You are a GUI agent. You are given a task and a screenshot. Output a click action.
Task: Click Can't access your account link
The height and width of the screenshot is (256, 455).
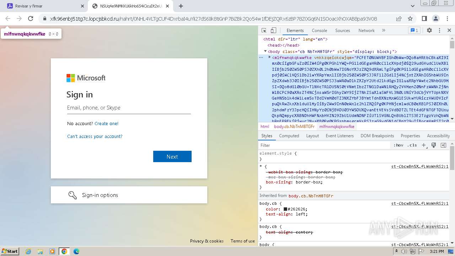click(95, 136)
